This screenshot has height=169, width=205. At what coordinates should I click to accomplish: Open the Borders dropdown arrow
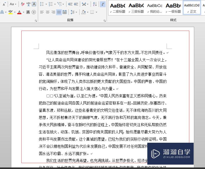(96, 12)
